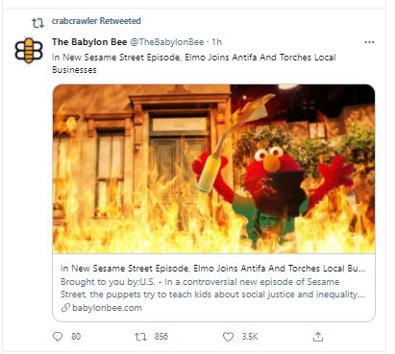The width and height of the screenshot is (395, 354).
Task: Click the babylonbee.com domain text
Action: point(107,308)
